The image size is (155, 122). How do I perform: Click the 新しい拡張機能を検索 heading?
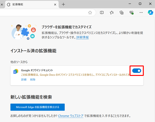tap(31, 97)
